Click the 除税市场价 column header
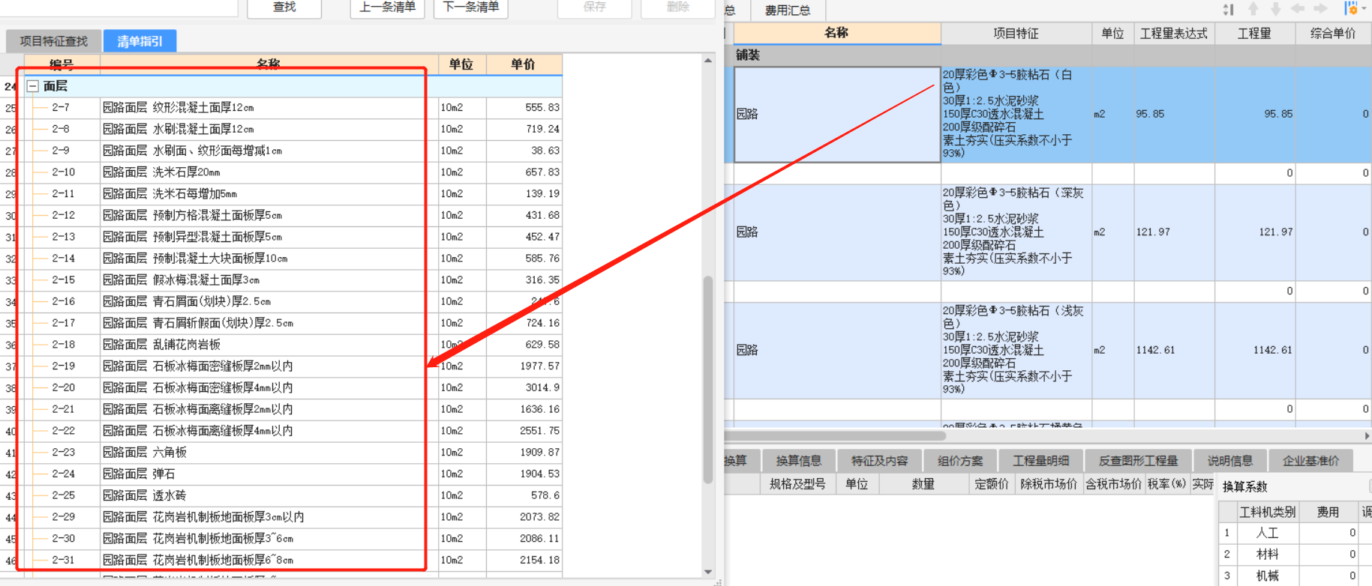Image resolution: width=1372 pixels, height=586 pixels. (1048, 484)
